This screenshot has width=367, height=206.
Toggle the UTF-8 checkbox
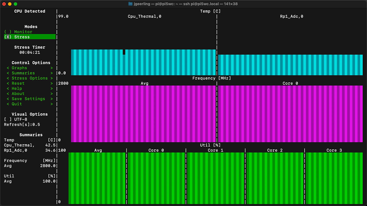15,119
